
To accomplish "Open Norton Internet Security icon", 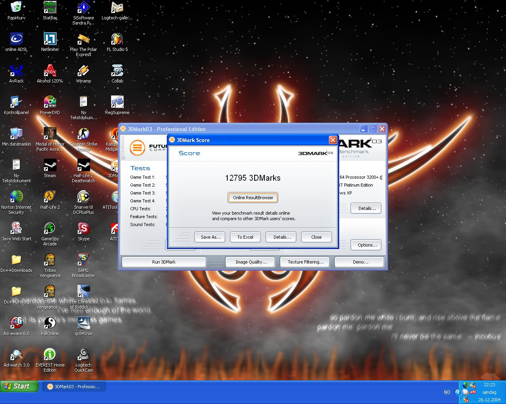I will [16, 202].
